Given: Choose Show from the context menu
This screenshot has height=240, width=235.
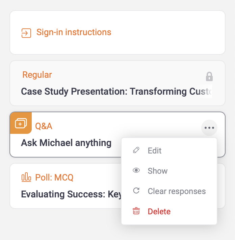Looking at the screenshot, I should (169, 171).
